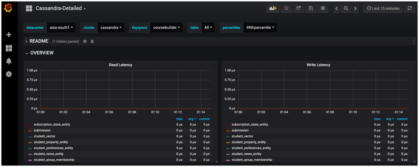Save the dashboard with disk icon
The height and width of the screenshot is (167, 419).
(311, 8)
